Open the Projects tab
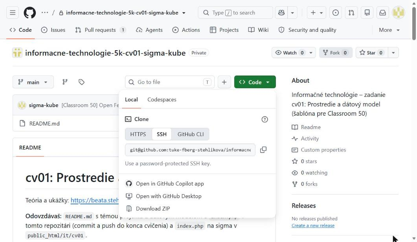Image resolution: width=417 pixels, height=242 pixels. pos(224,30)
